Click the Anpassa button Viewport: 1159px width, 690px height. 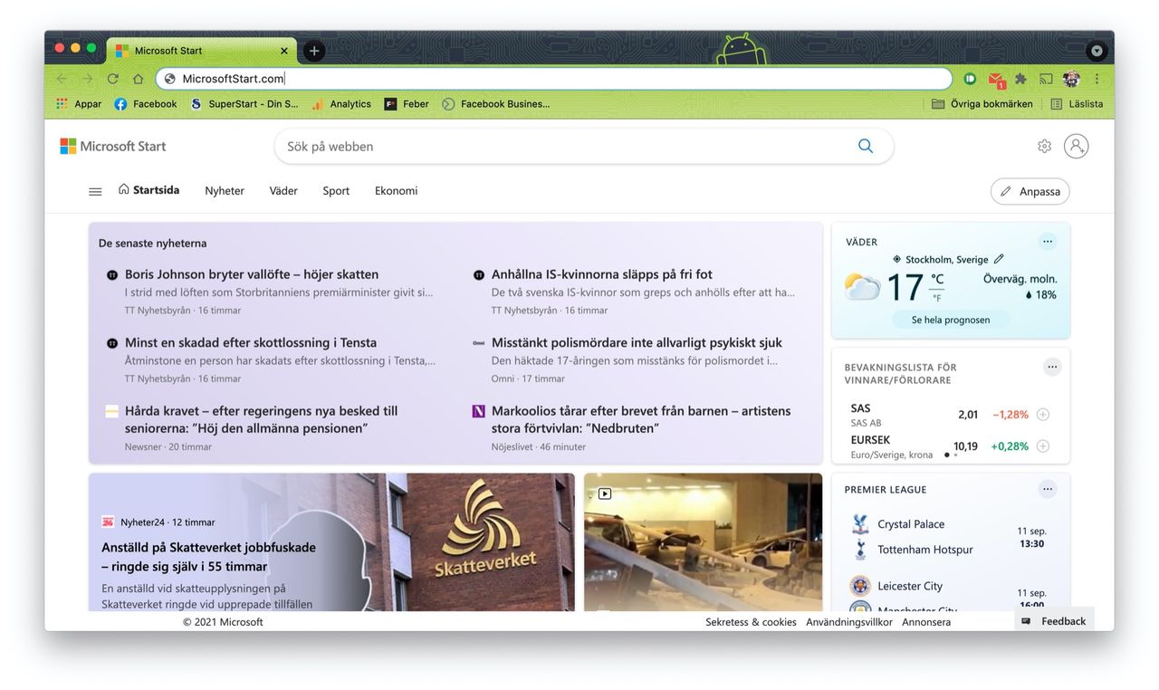click(1030, 191)
